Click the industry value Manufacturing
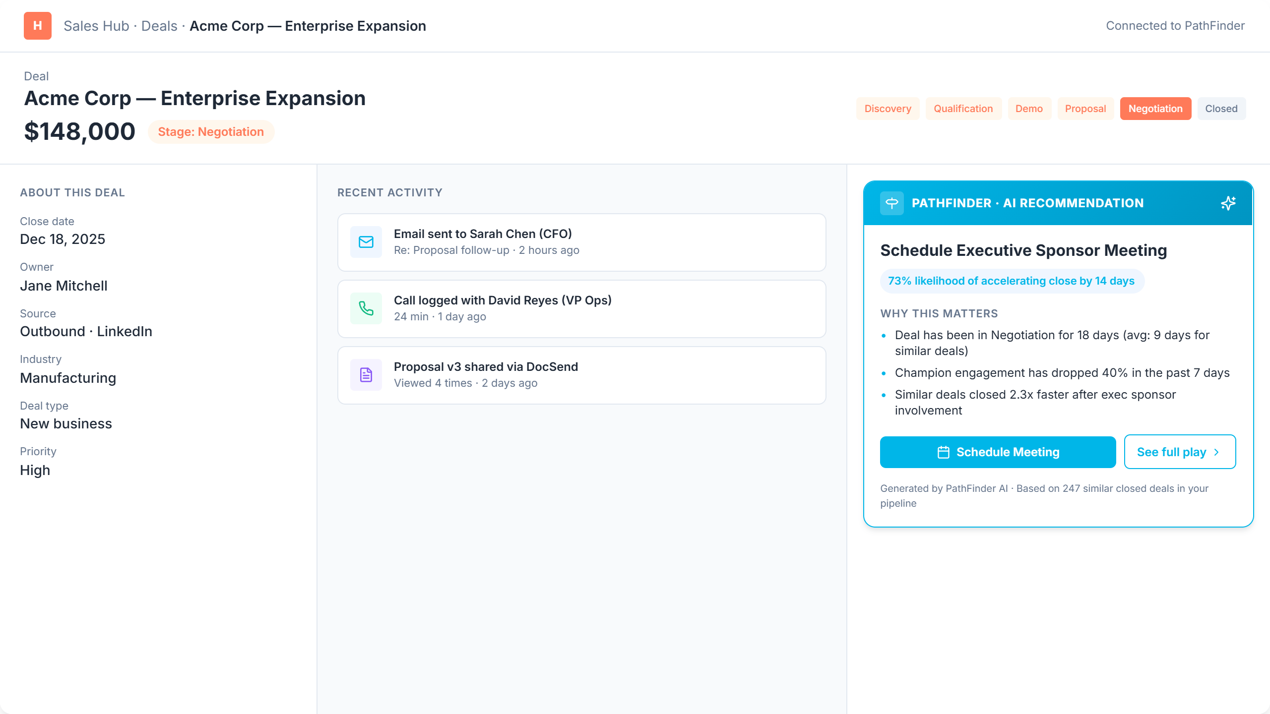The width and height of the screenshot is (1270, 714). coord(68,378)
